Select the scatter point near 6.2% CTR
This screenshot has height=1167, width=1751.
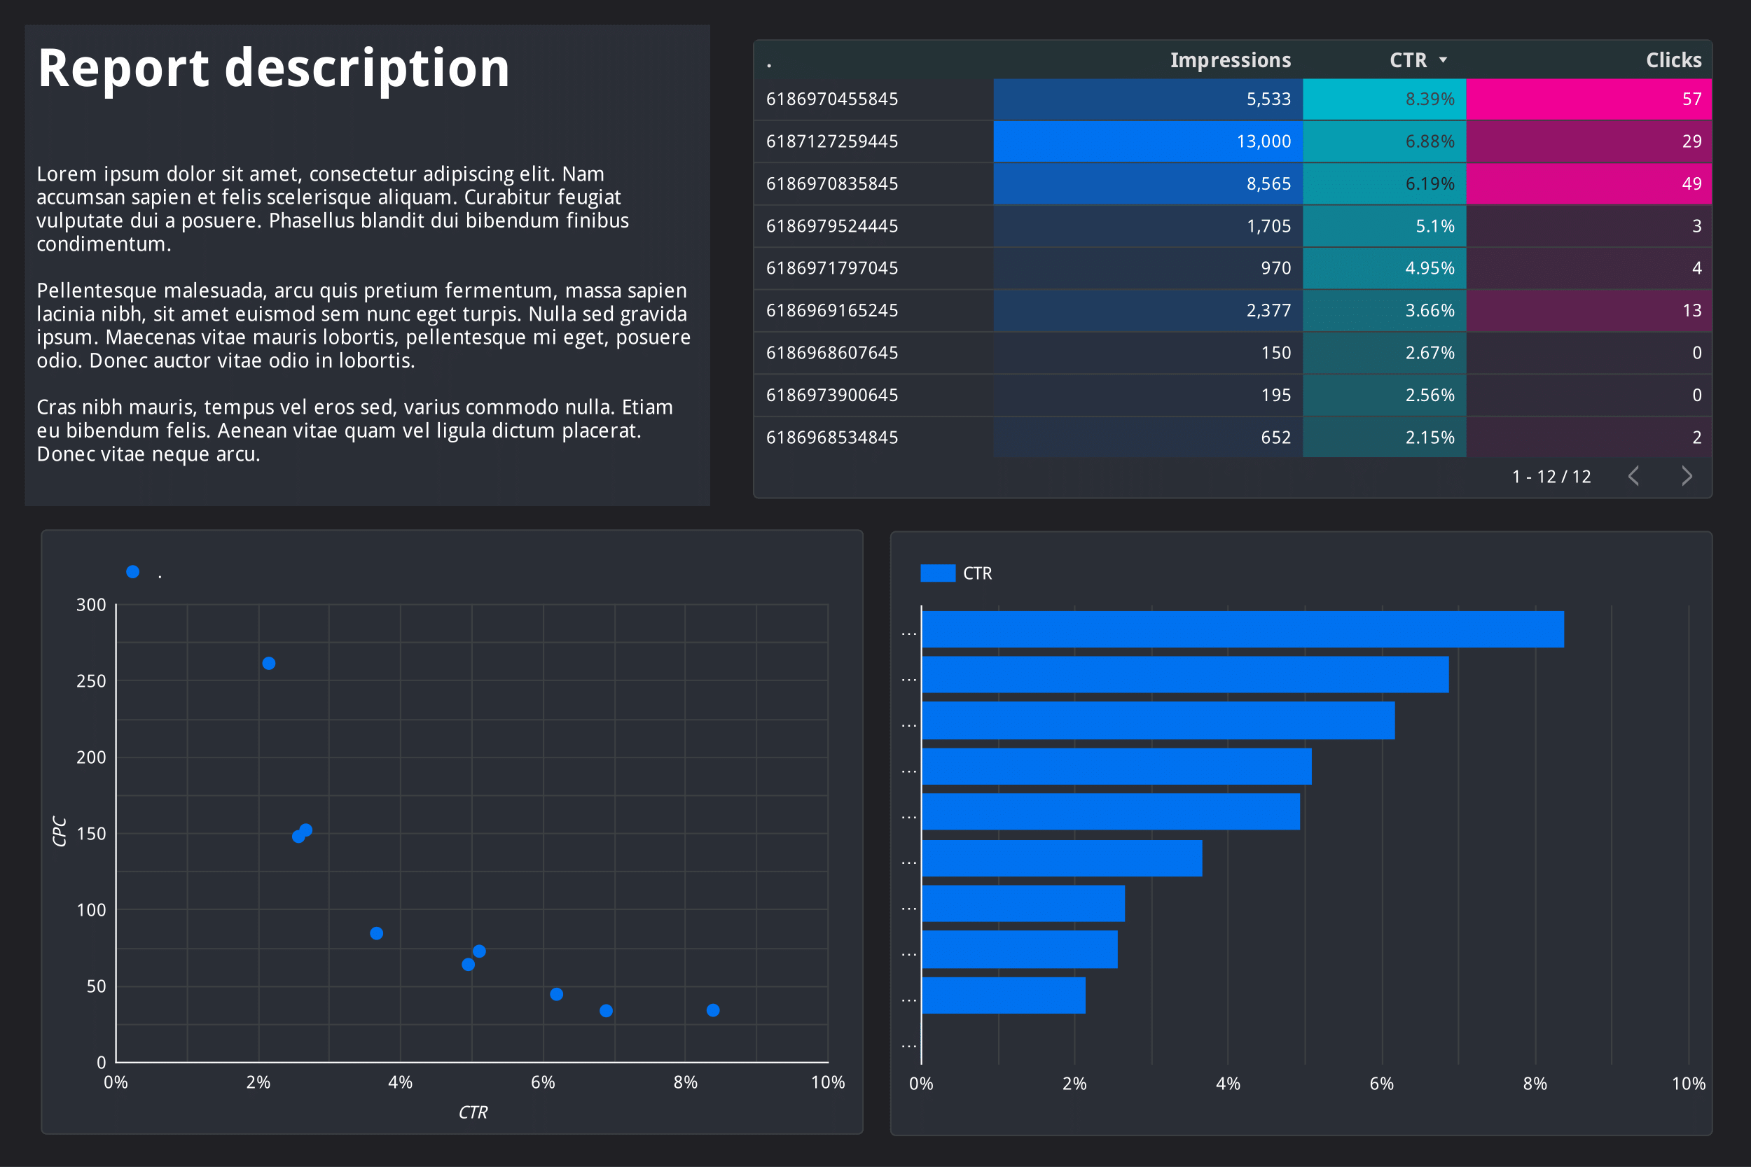click(557, 994)
